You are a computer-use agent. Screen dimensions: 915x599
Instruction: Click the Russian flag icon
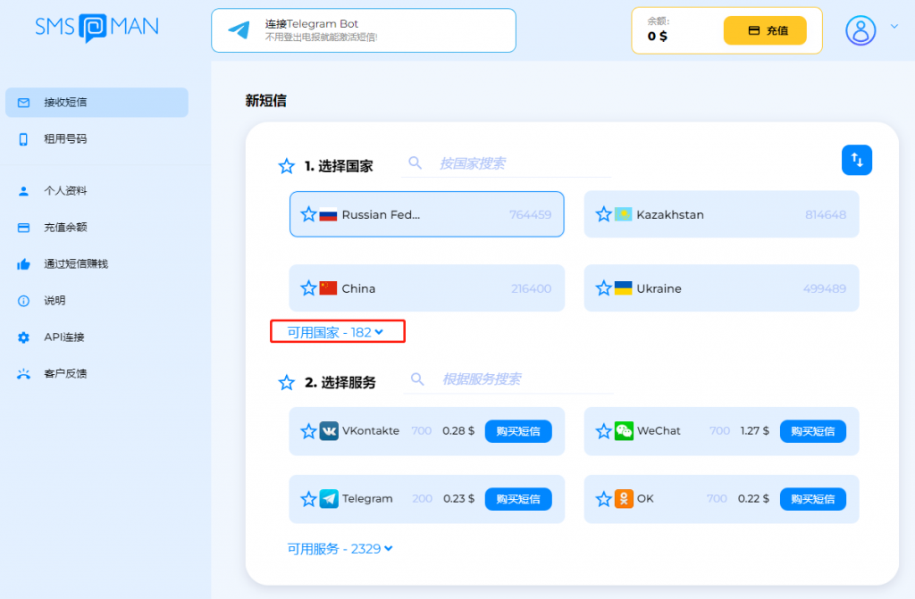click(x=328, y=214)
